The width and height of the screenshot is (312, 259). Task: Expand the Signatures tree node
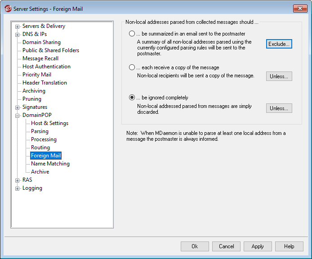pyautogui.click(x=17, y=107)
